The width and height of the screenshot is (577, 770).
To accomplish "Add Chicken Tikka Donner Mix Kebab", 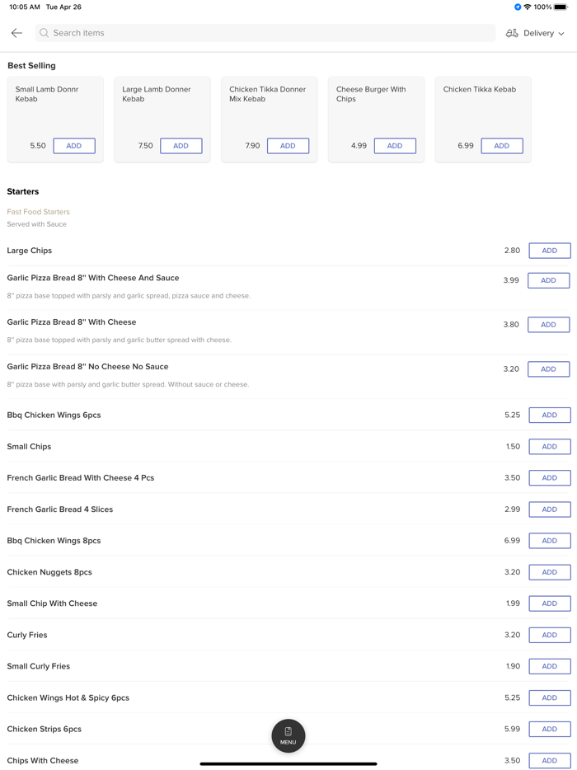I will pyautogui.click(x=288, y=146).
